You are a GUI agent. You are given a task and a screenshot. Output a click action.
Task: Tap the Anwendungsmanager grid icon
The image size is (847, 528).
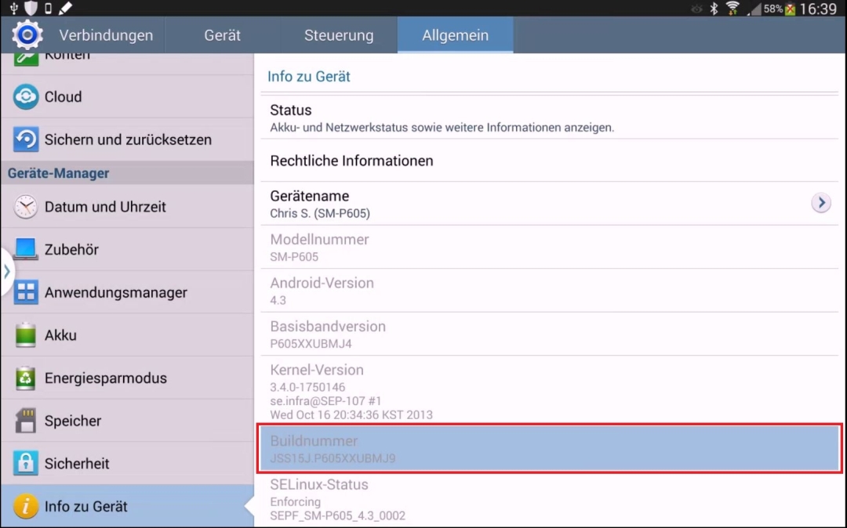[x=25, y=291]
